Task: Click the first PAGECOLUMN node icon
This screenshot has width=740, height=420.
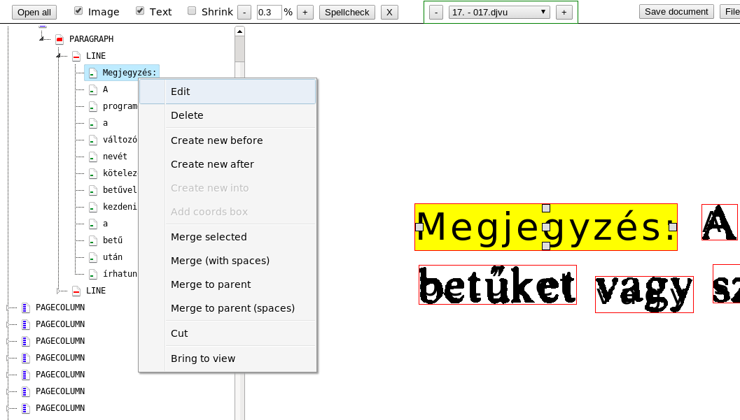Action: (25, 307)
